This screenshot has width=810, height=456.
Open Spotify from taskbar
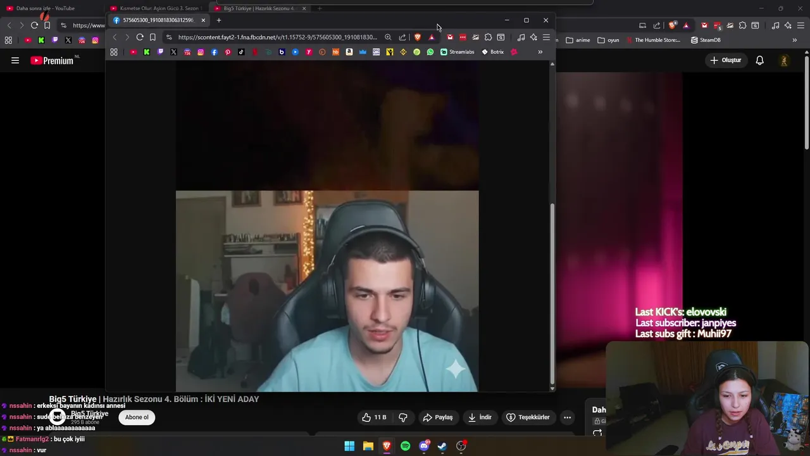405,446
